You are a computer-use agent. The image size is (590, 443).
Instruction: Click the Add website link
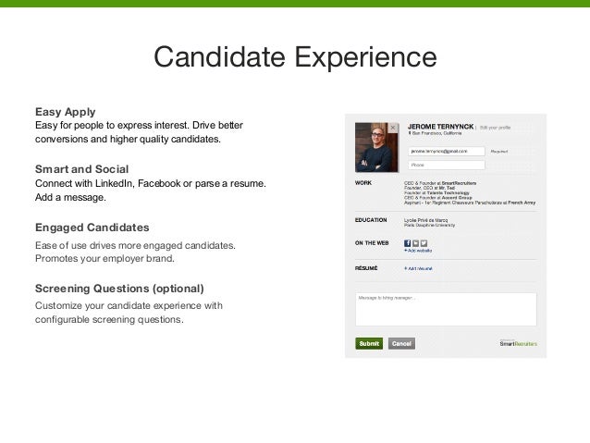[x=420, y=251]
